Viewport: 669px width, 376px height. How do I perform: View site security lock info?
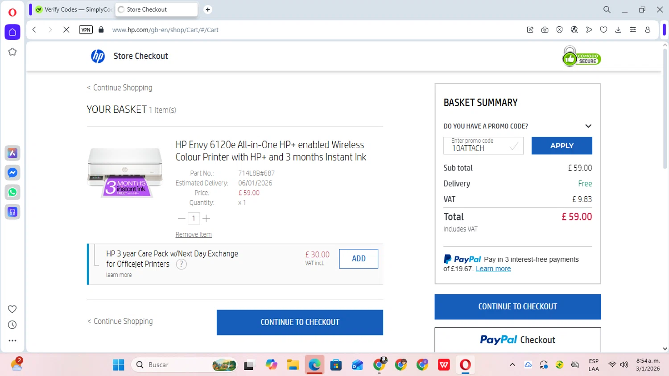point(101,30)
